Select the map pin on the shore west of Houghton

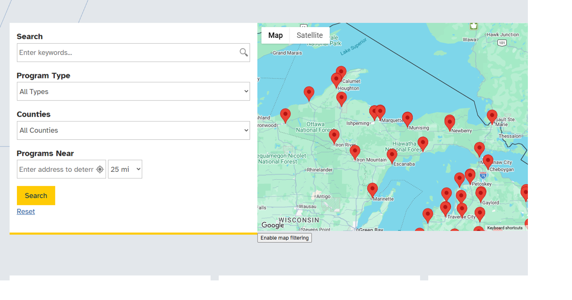click(x=309, y=94)
